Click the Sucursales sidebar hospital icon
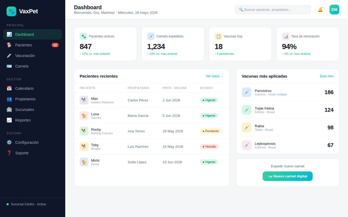This screenshot has width=348, height=217. pos(9,110)
